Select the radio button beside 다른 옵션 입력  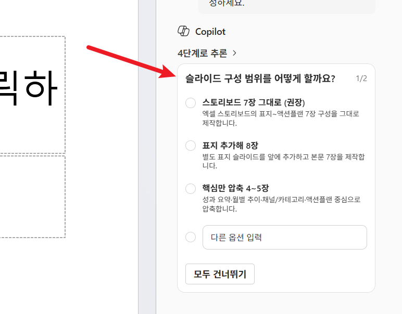(x=191, y=237)
